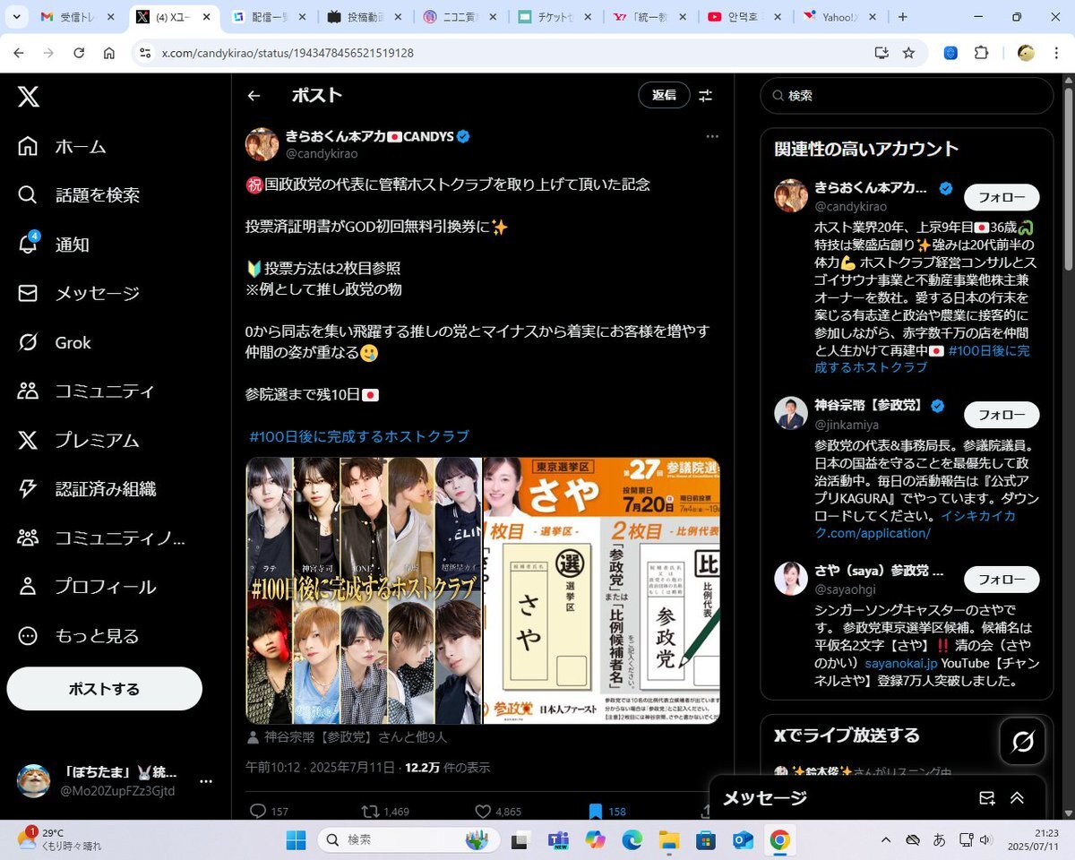Click the ポストする button
Viewport: 1075px width, 860px height.
point(105,689)
